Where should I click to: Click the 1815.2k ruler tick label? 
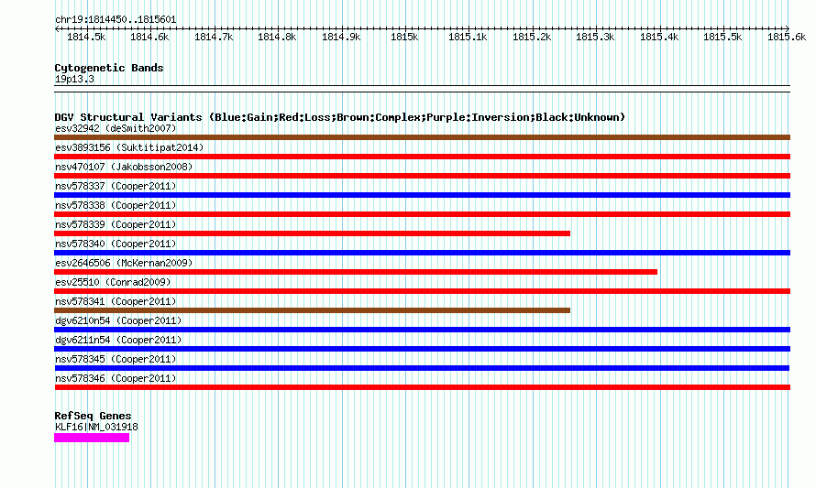(x=532, y=37)
